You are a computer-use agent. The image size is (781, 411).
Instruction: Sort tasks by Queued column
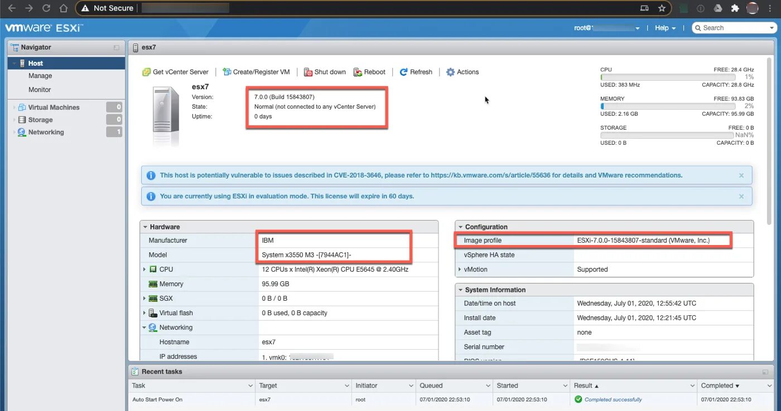(455, 386)
